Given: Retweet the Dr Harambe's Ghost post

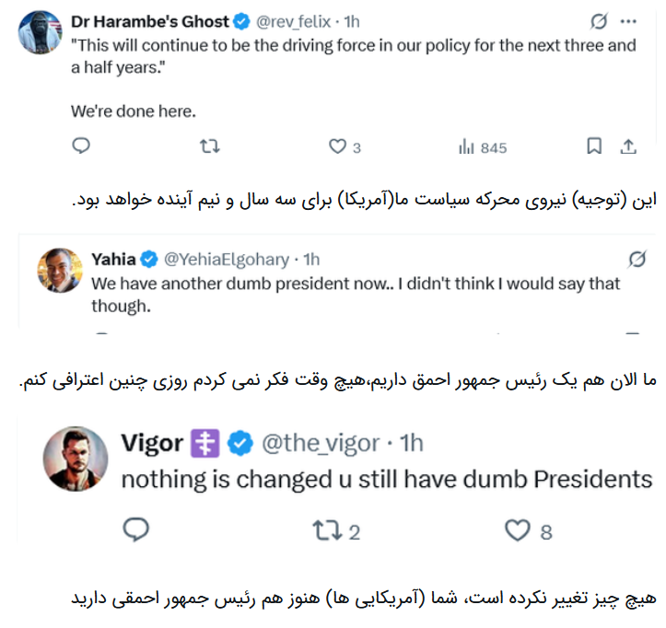Looking at the screenshot, I should click(x=210, y=146).
